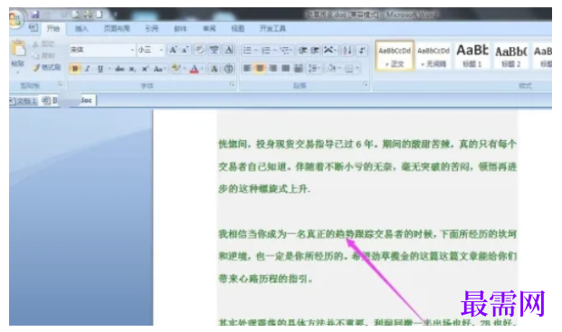Expand underline style arrow
This screenshot has height=332, width=562.
click(109, 69)
